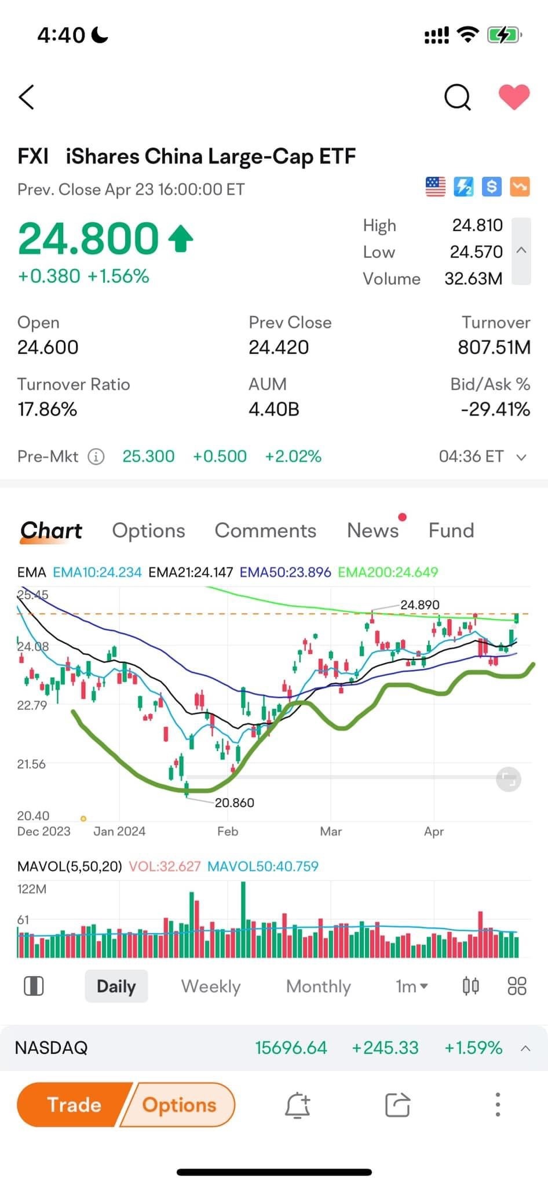The width and height of the screenshot is (548, 1187).
Task: Tap the chart fullscreen slider handle
Action: (x=508, y=779)
